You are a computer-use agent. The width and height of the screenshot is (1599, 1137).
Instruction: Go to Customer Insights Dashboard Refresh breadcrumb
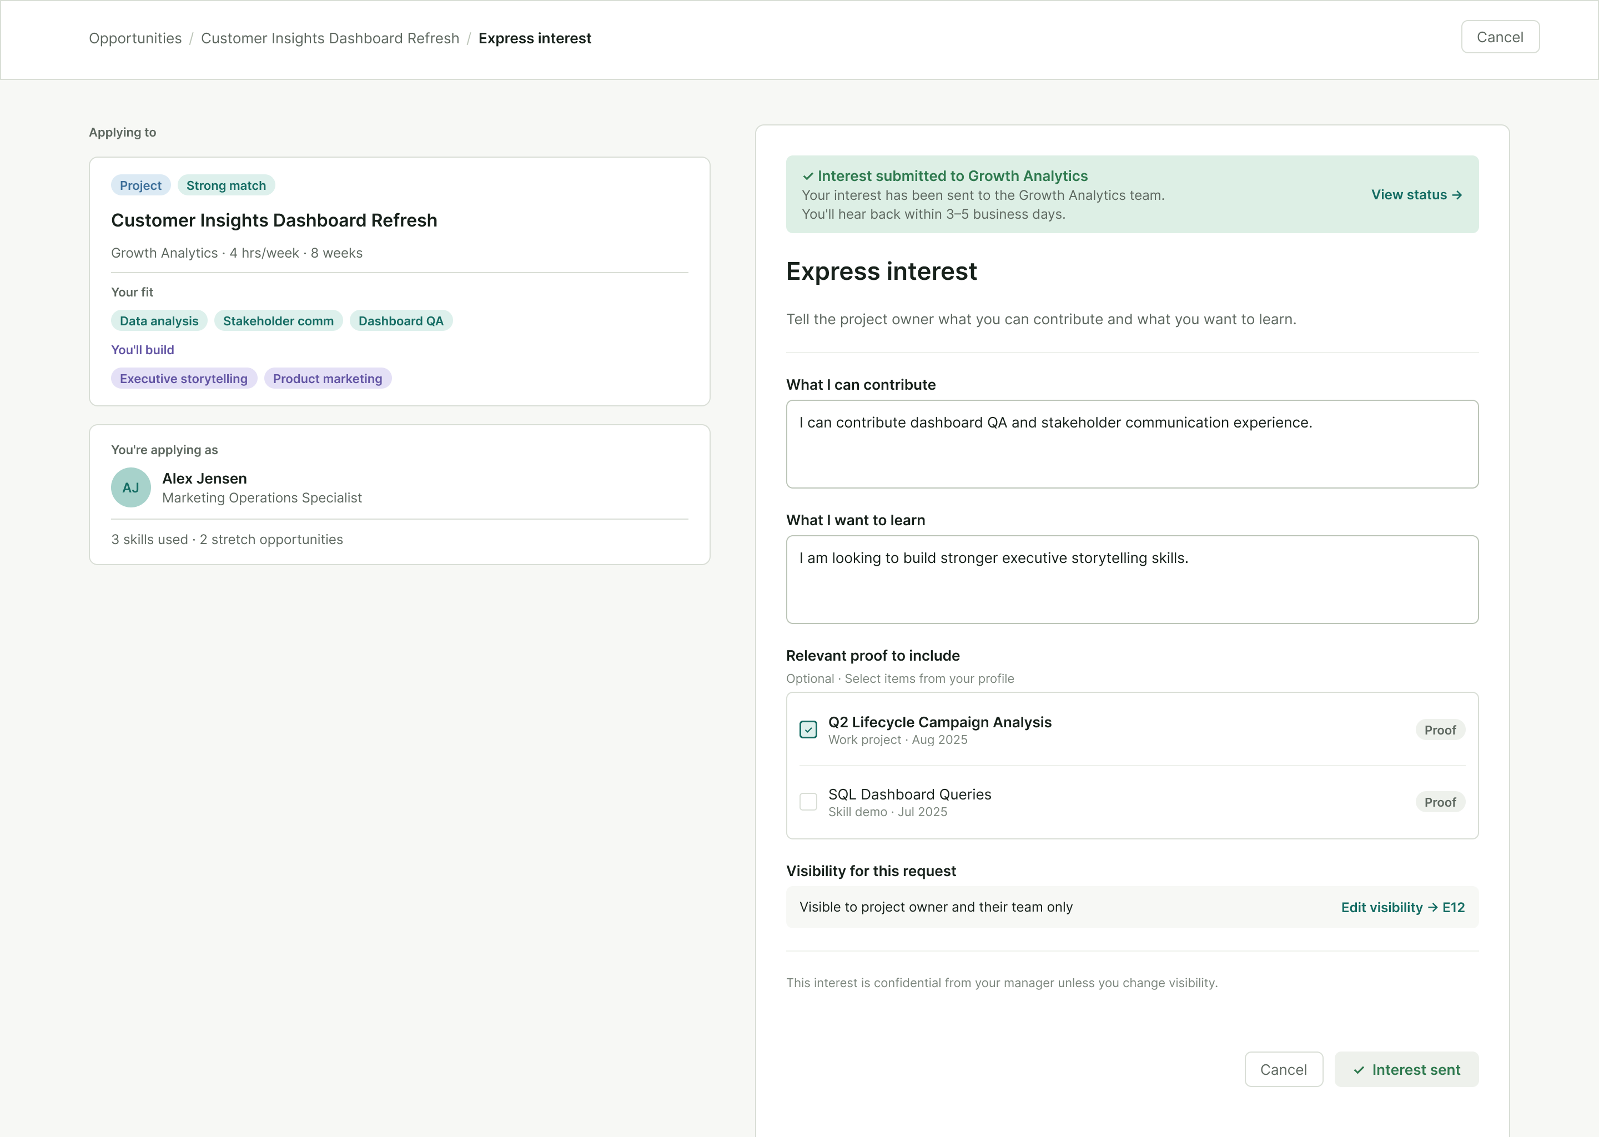pos(330,38)
